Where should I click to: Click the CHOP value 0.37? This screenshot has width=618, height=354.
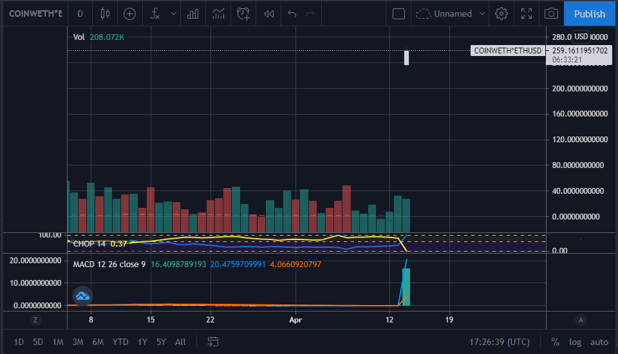118,244
